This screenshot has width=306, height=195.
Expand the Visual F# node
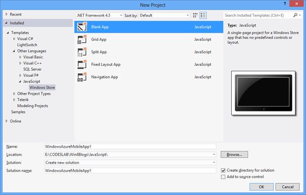click(x=20, y=75)
